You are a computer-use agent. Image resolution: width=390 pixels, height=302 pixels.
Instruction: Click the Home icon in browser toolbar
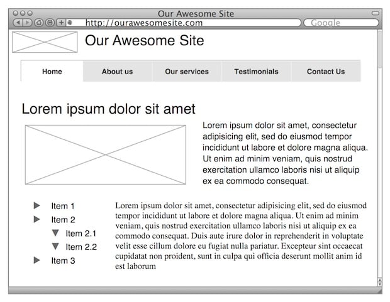(38, 23)
